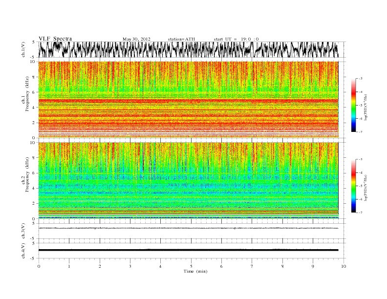Image resolution: width=387 pixels, height=299 pixels.
Task: Click the '9' time axis tick label
Action: click(313, 266)
